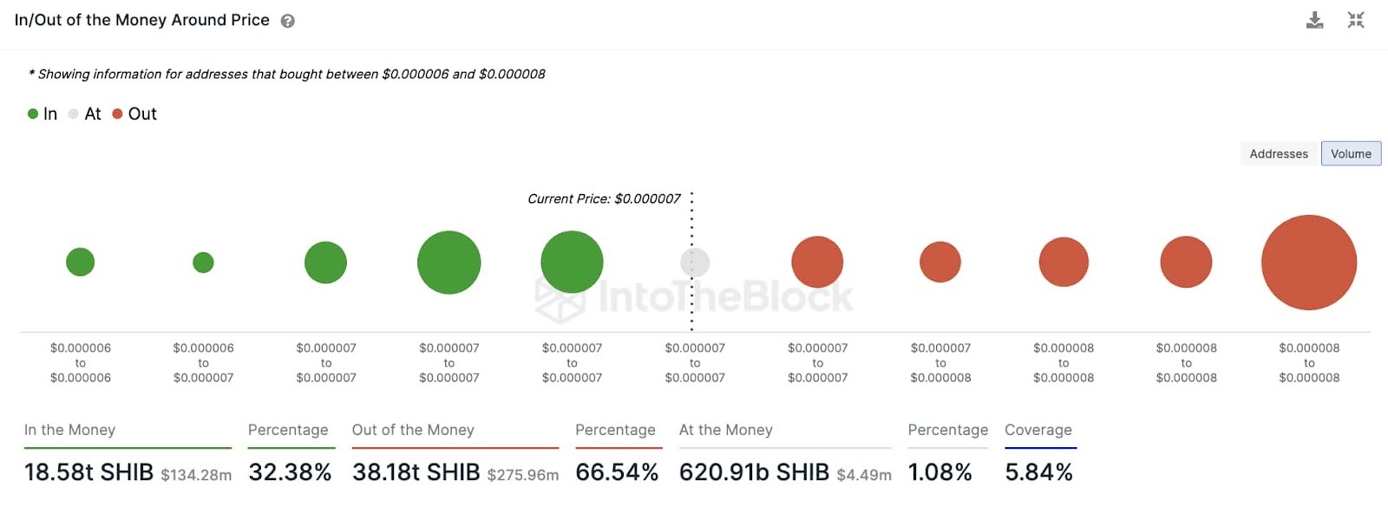Image resolution: width=1388 pixels, height=513 pixels.
Task: Toggle the red Out legend item
Action: coord(134,114)
